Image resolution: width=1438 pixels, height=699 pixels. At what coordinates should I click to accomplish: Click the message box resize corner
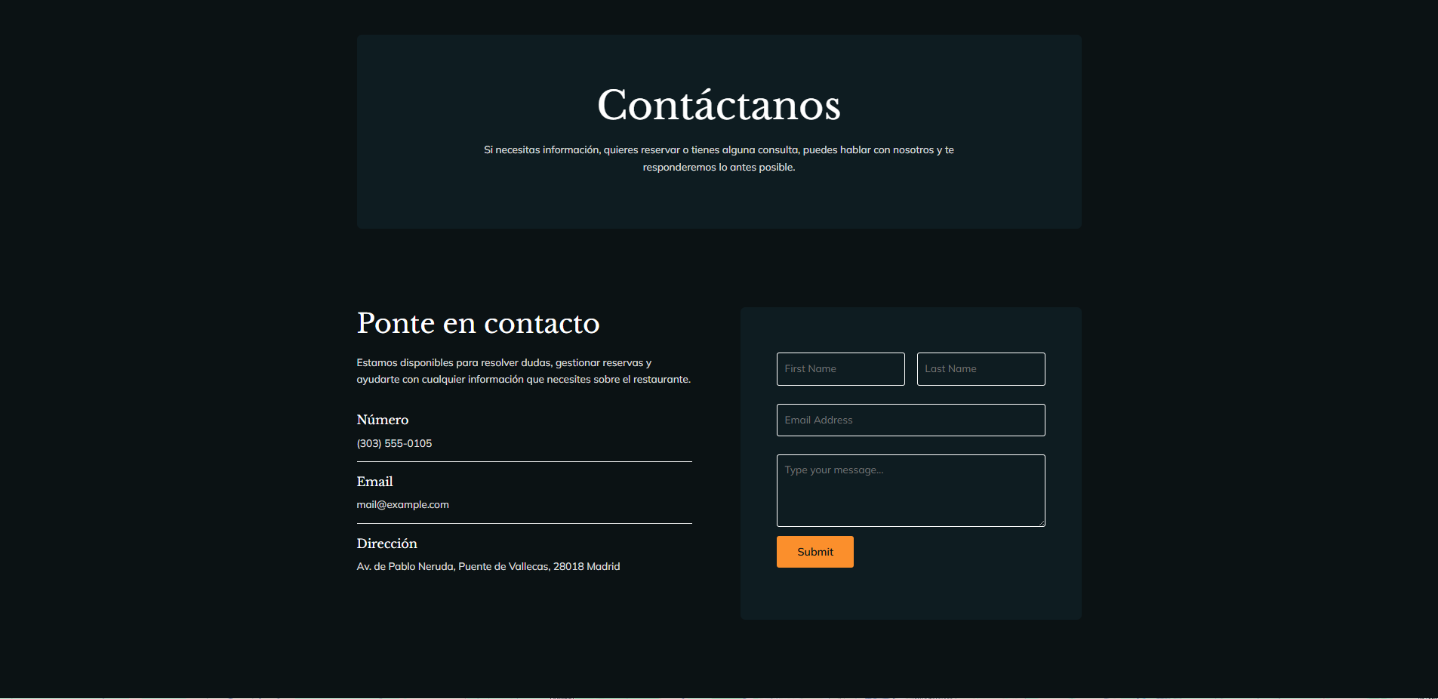click(x=1042, y=524)
